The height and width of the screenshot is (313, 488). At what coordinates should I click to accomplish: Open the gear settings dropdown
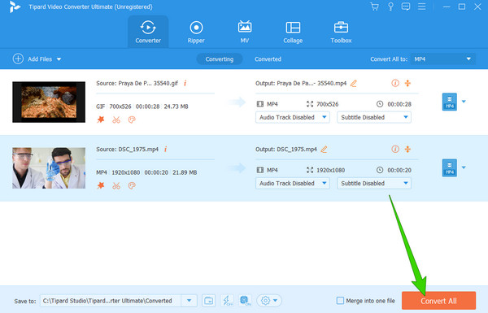[269, 301]
